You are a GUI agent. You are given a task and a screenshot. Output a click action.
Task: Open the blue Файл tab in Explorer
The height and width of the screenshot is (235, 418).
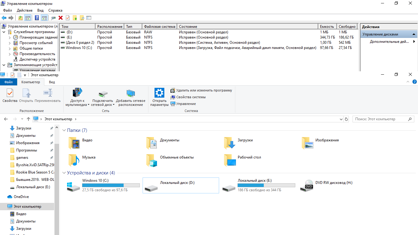point(9,82)
